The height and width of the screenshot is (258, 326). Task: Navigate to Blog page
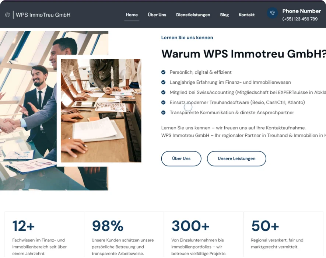pyautogui.click(x=224, y=15)
